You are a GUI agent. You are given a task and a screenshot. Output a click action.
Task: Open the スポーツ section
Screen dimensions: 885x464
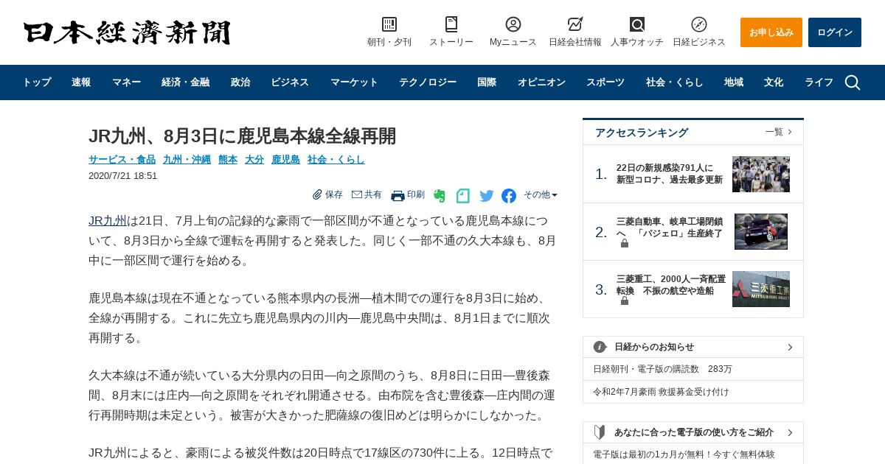pyautogui.click(x=605, y=82)
